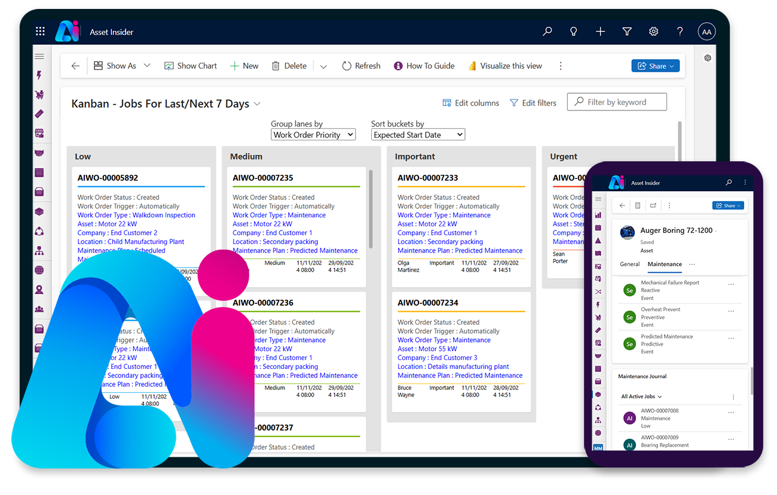Select the lightning bolt icon in tablet sidebar

pos(39,75)
